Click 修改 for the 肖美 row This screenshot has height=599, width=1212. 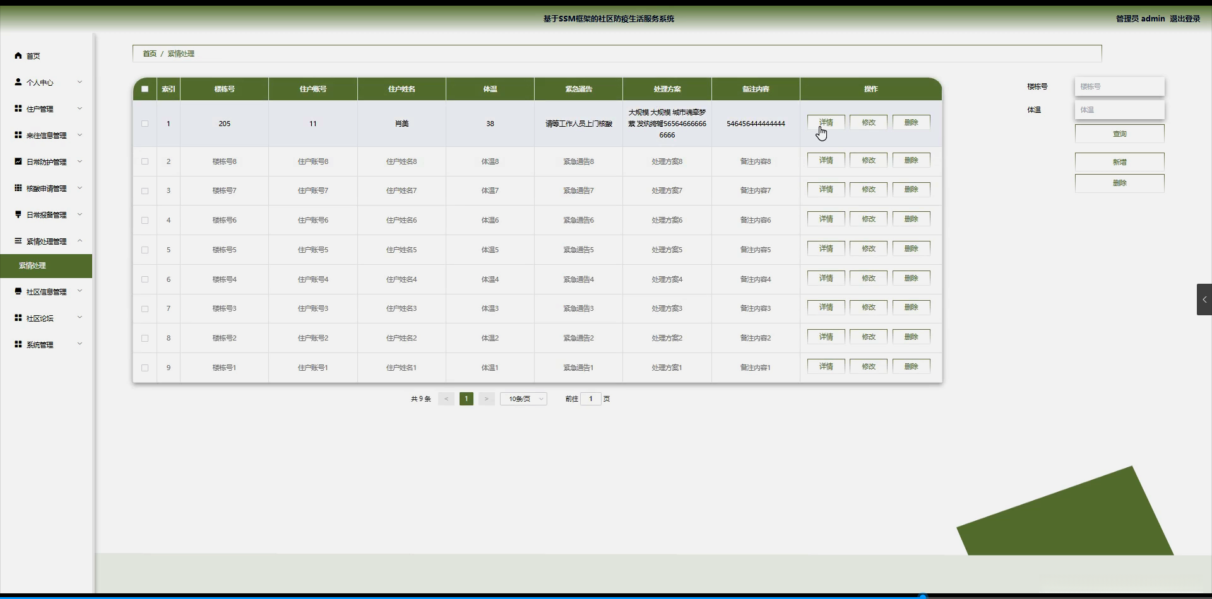click(x=869, y=122)
